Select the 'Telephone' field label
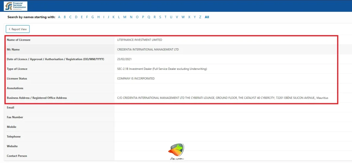This screenshot has height=163, width=352. pos(14,137)
